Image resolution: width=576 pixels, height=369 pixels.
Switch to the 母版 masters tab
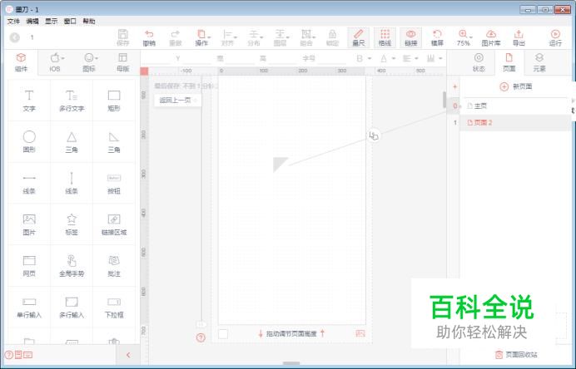coord(122,62)
